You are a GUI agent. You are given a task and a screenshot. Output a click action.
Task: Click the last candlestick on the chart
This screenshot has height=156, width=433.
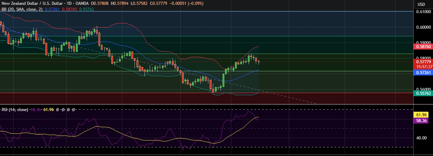(259, 62)
